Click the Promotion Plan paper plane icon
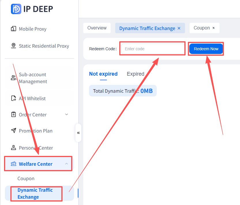 click(14, 131)
